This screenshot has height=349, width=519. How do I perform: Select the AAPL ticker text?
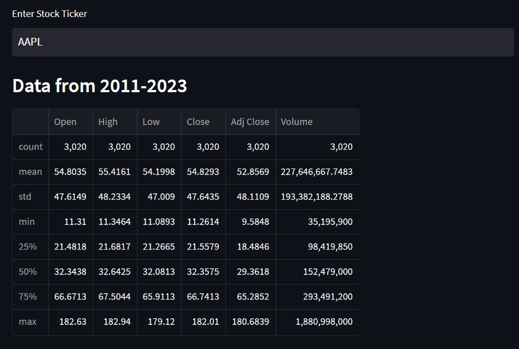click(30, 42)
